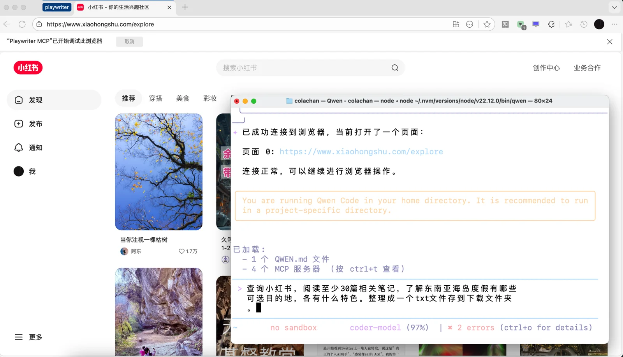This screenshot has width=623, height=357.
Task: Open the browser extensions puzzle icon
Action: [551, 24]
